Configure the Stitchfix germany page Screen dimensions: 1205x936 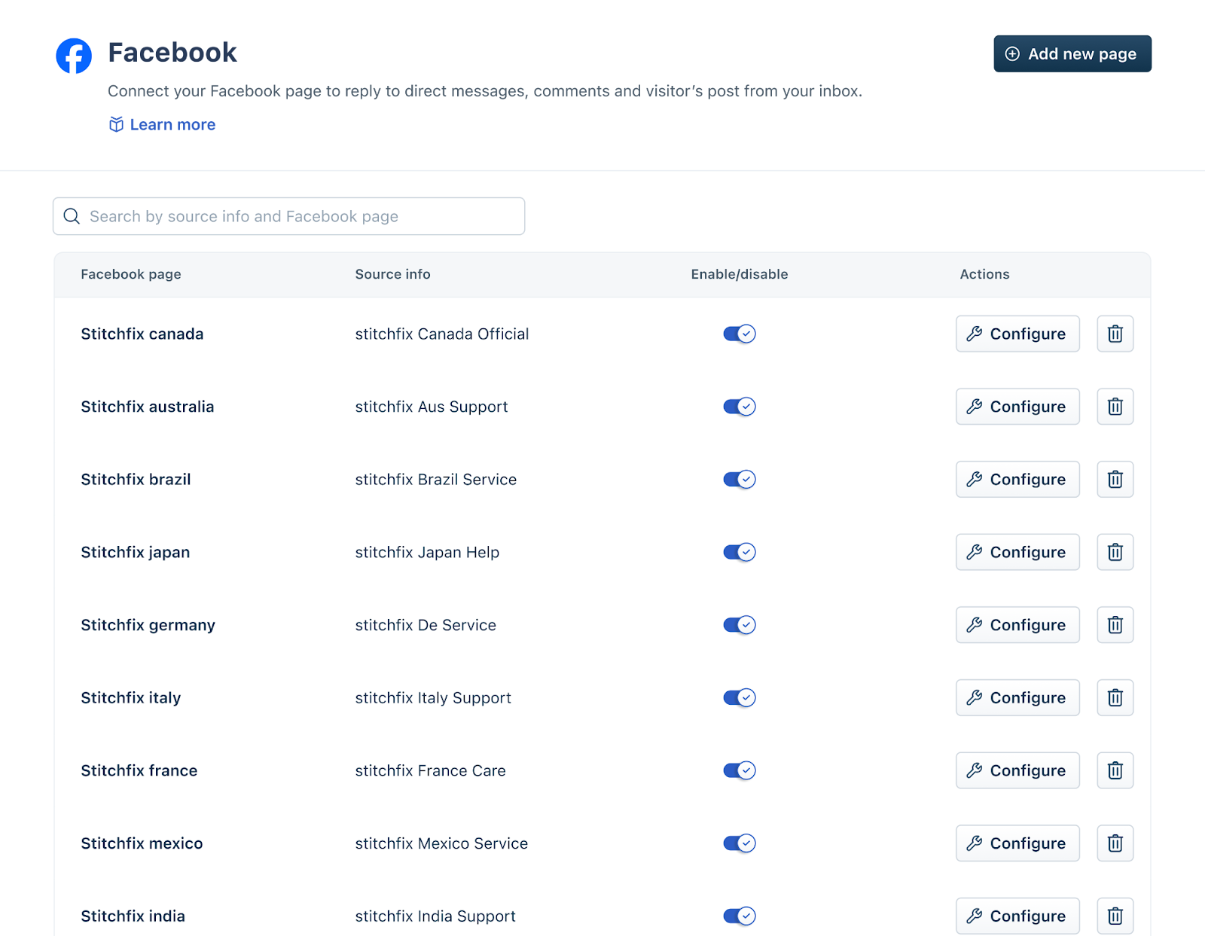1017,625
